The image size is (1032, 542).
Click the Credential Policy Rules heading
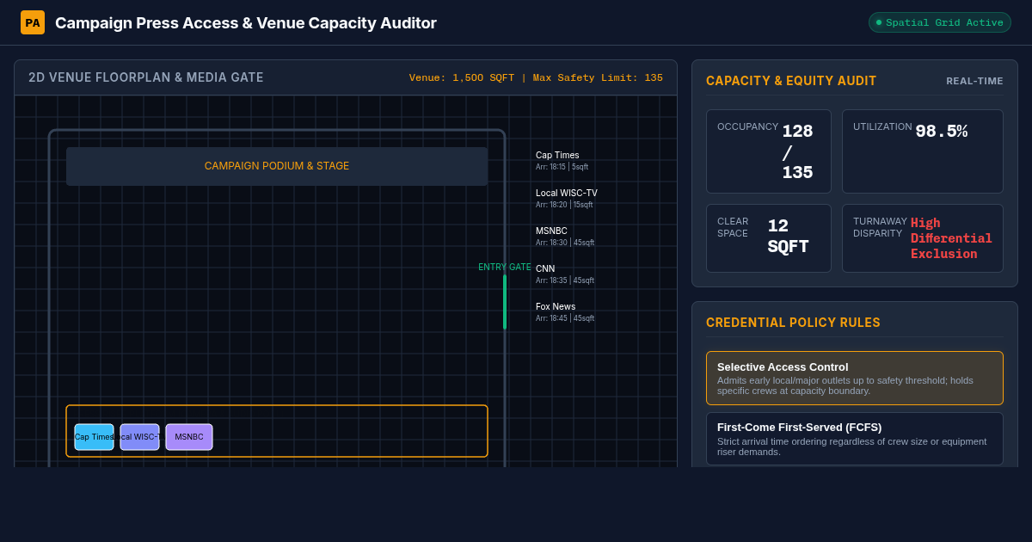793,323
